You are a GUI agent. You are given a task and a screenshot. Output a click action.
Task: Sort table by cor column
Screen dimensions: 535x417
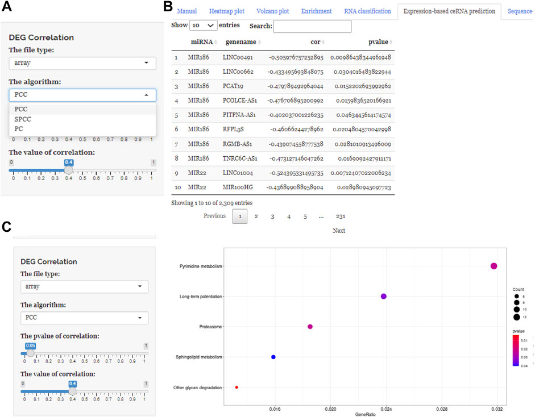click(x=317, y=42)
